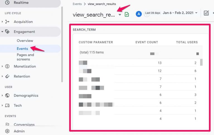Open the customize report chart icon
Screen dimensions: 214x135
(x=206, y=13)
